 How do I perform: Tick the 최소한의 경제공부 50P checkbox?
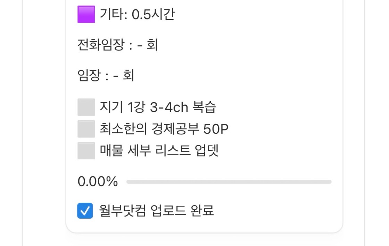click(86, 129)
